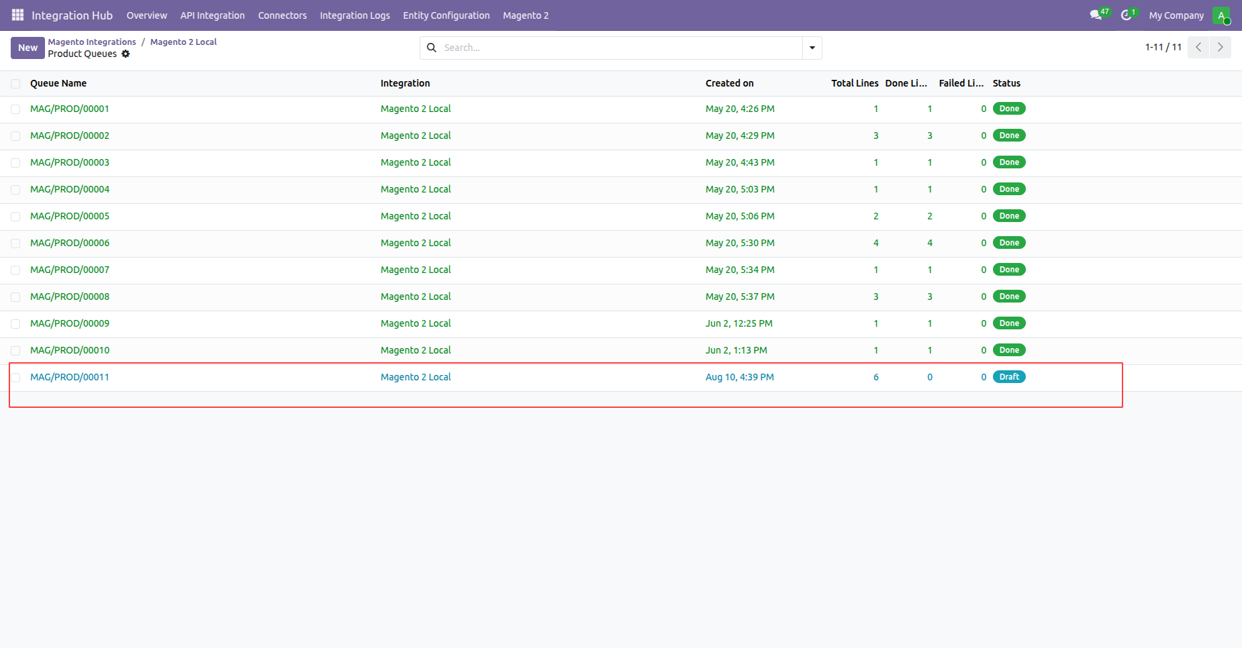Select all rows with header checkbox

pyautogui.click(x=15, y=84)
